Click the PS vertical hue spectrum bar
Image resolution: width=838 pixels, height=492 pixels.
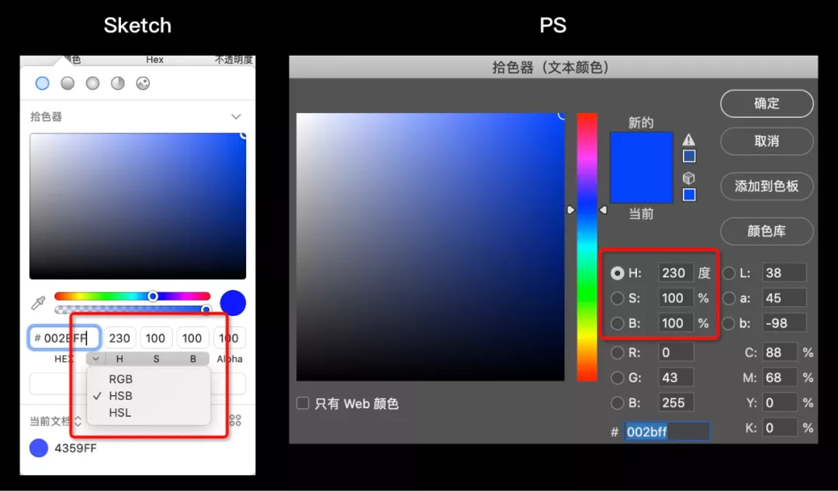tap(587, 246)
